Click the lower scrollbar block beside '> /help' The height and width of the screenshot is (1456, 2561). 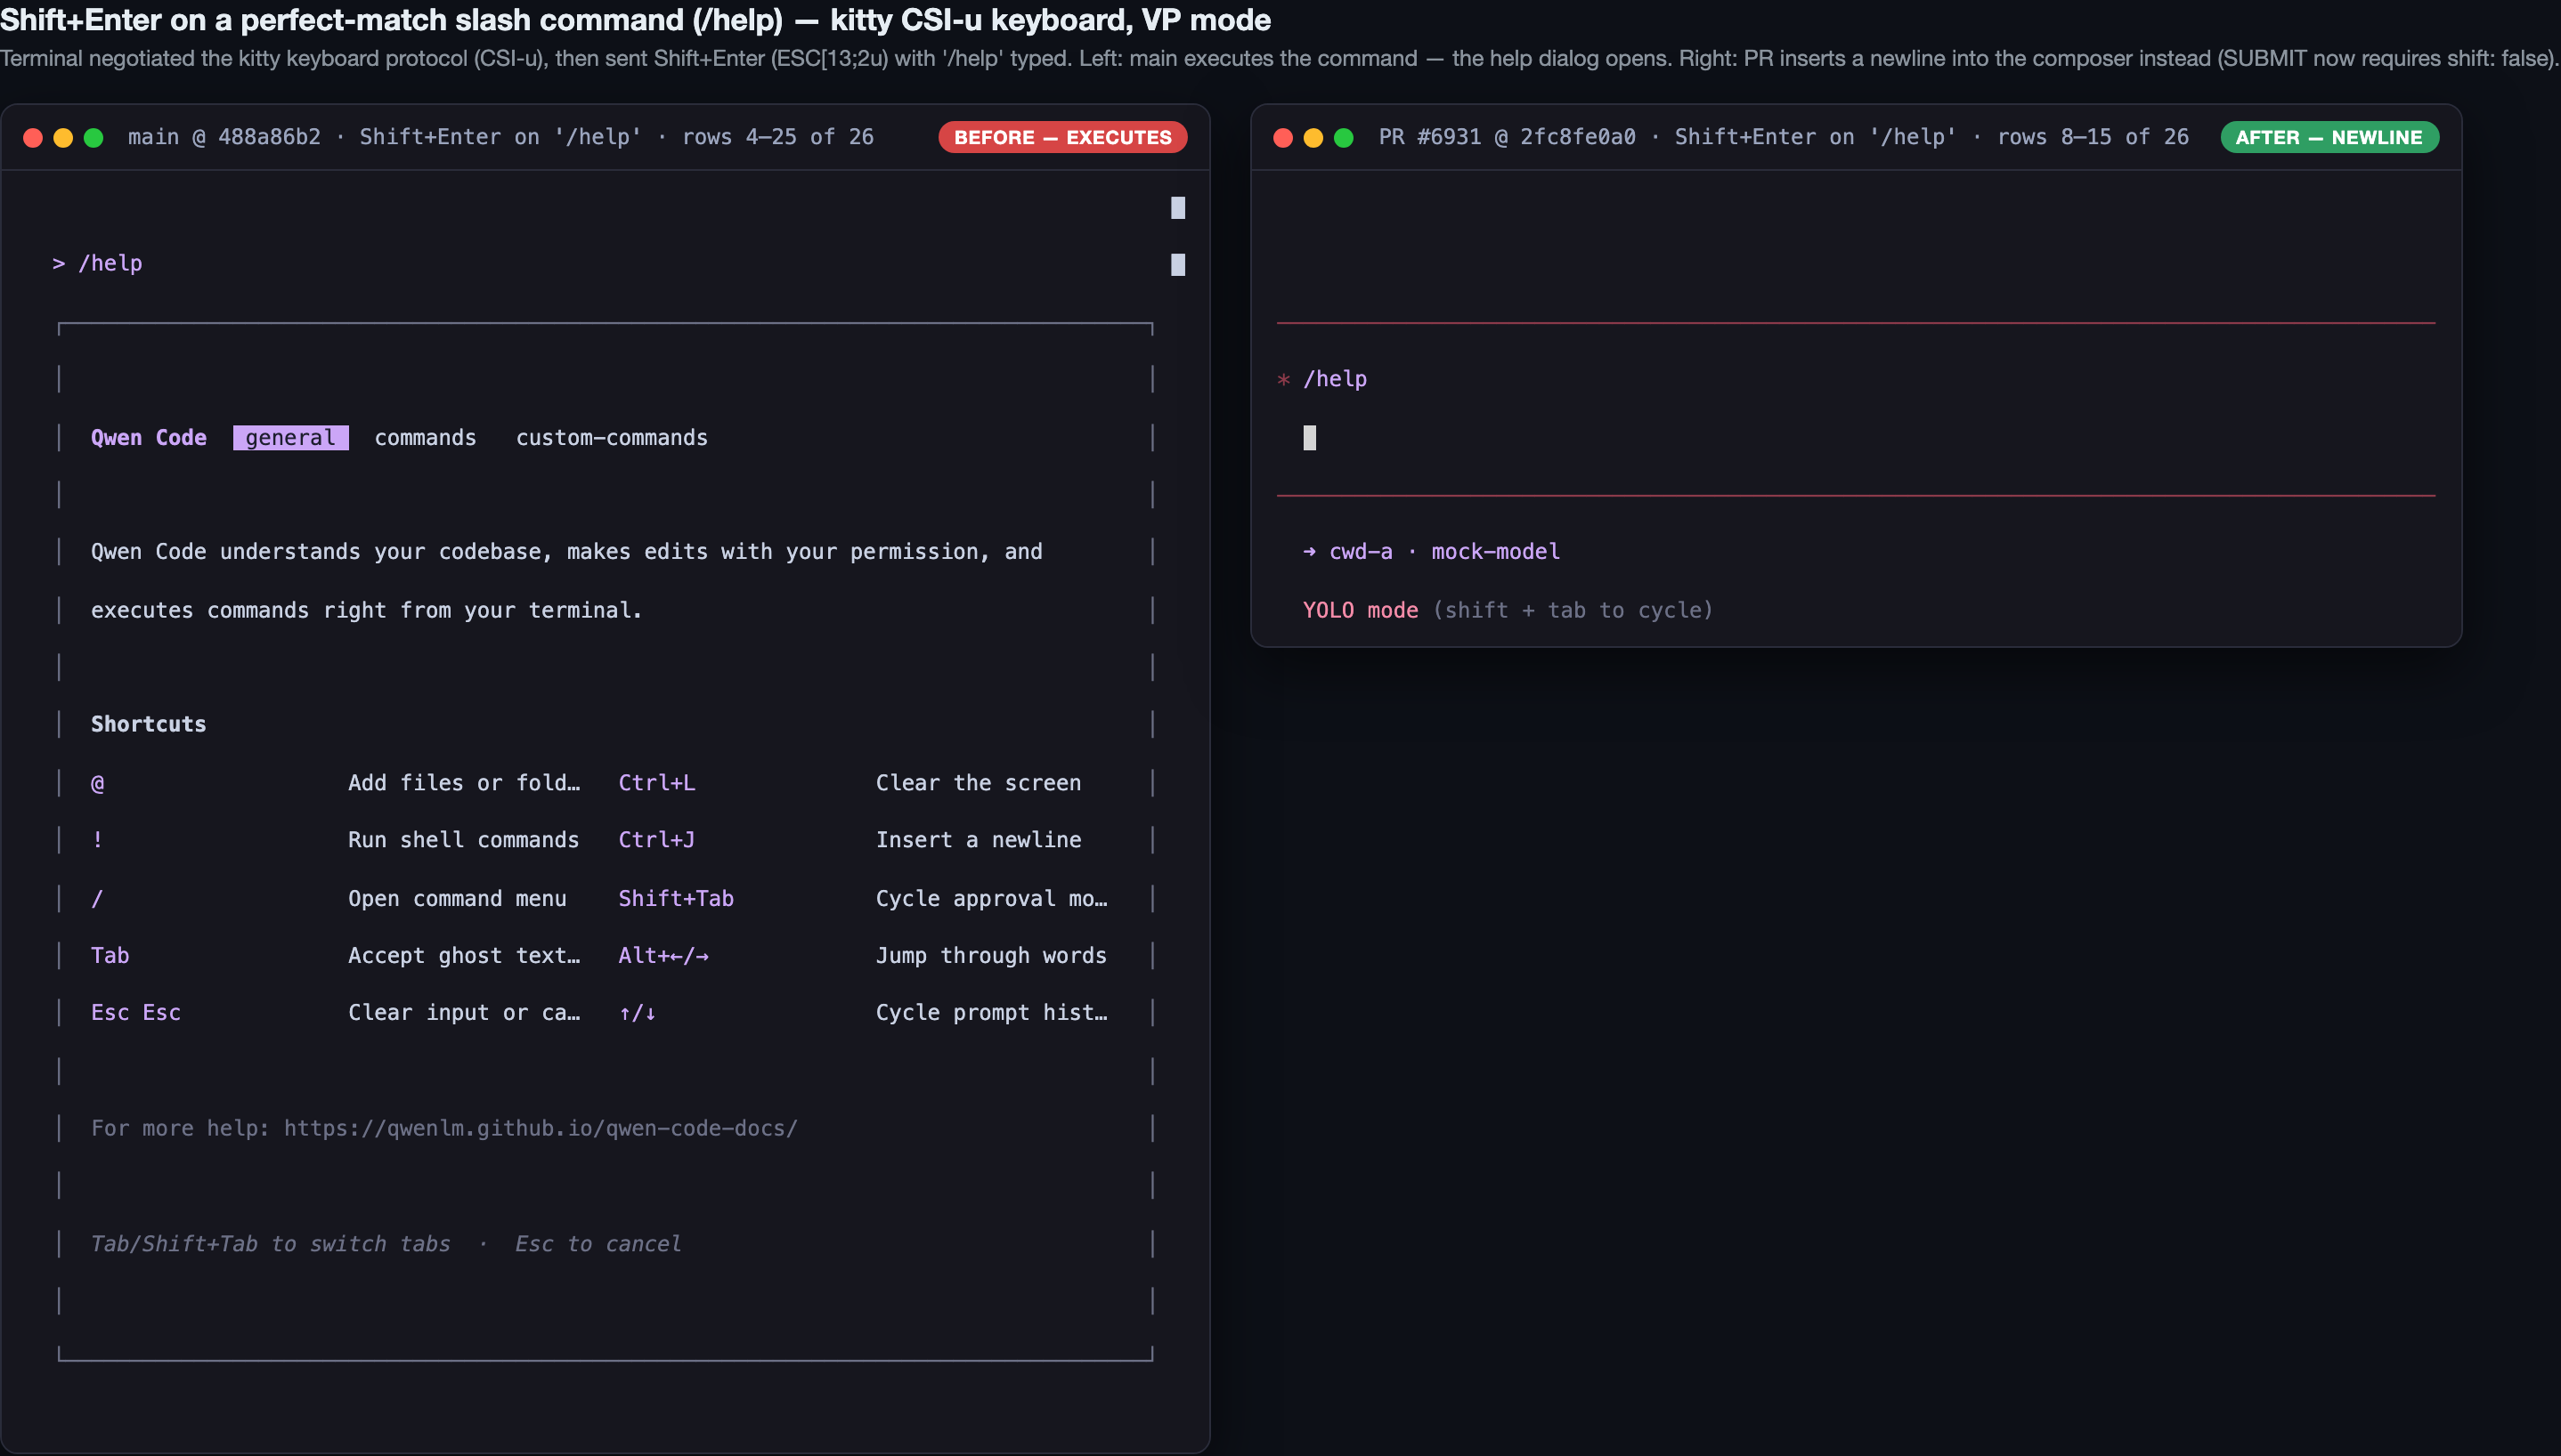point(1177,265)
